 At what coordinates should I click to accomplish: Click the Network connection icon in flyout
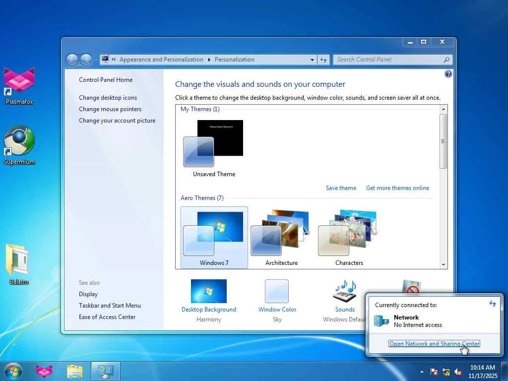(x=381, y=321)
